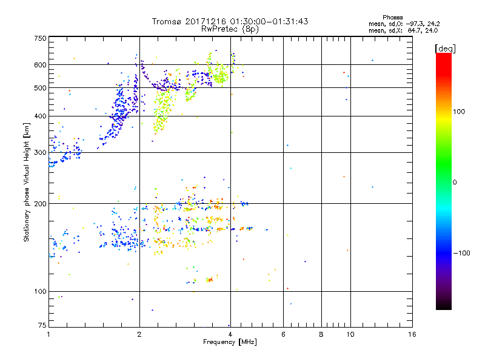
Task: Click the "10" frequency axis tick label
Action: (350, 334)
